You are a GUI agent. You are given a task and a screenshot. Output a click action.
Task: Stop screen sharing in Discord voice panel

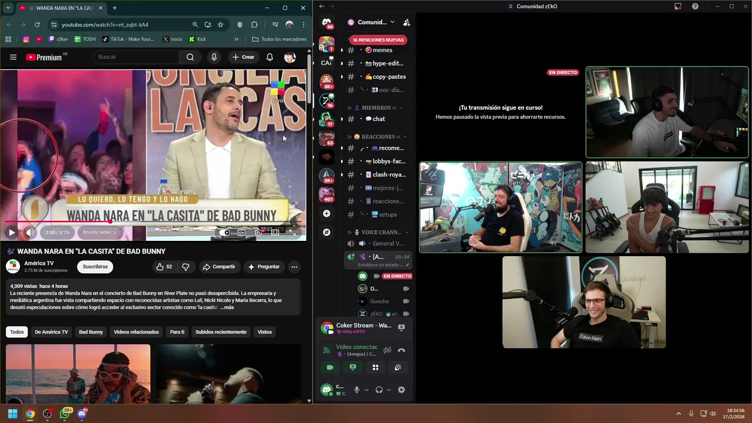352,367
